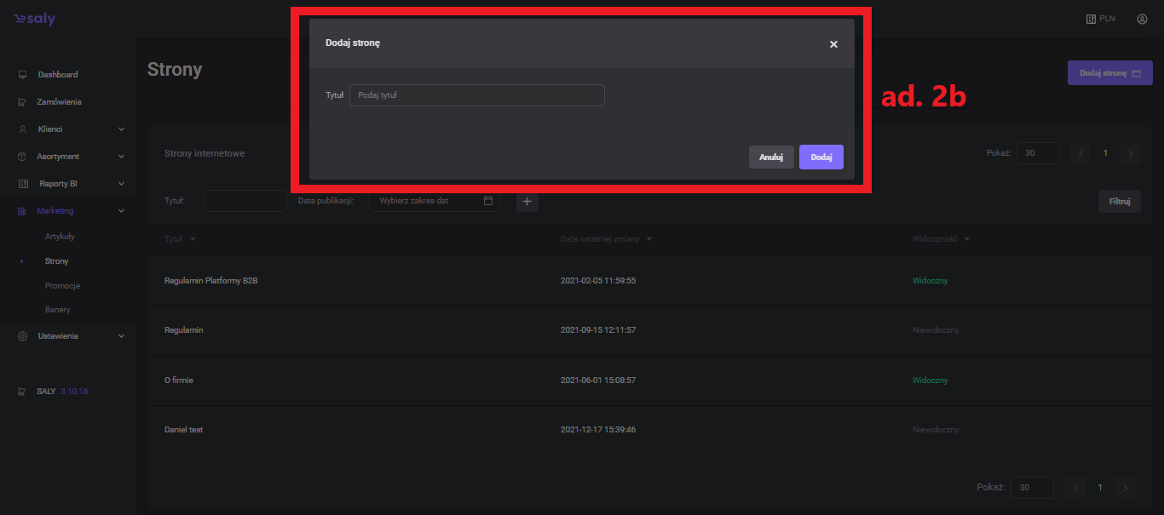Image resolution: width=1164 pixels, height=515 pixels.
Task: Close the Dodaj stronę dialog with X
Action: click(x=833, y=44)
